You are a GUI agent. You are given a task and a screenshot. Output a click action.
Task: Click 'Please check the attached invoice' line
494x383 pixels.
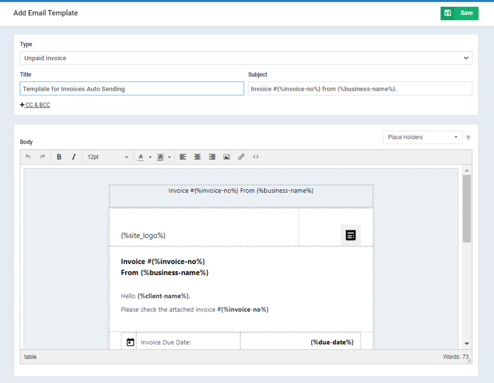(x=195, y=310)
